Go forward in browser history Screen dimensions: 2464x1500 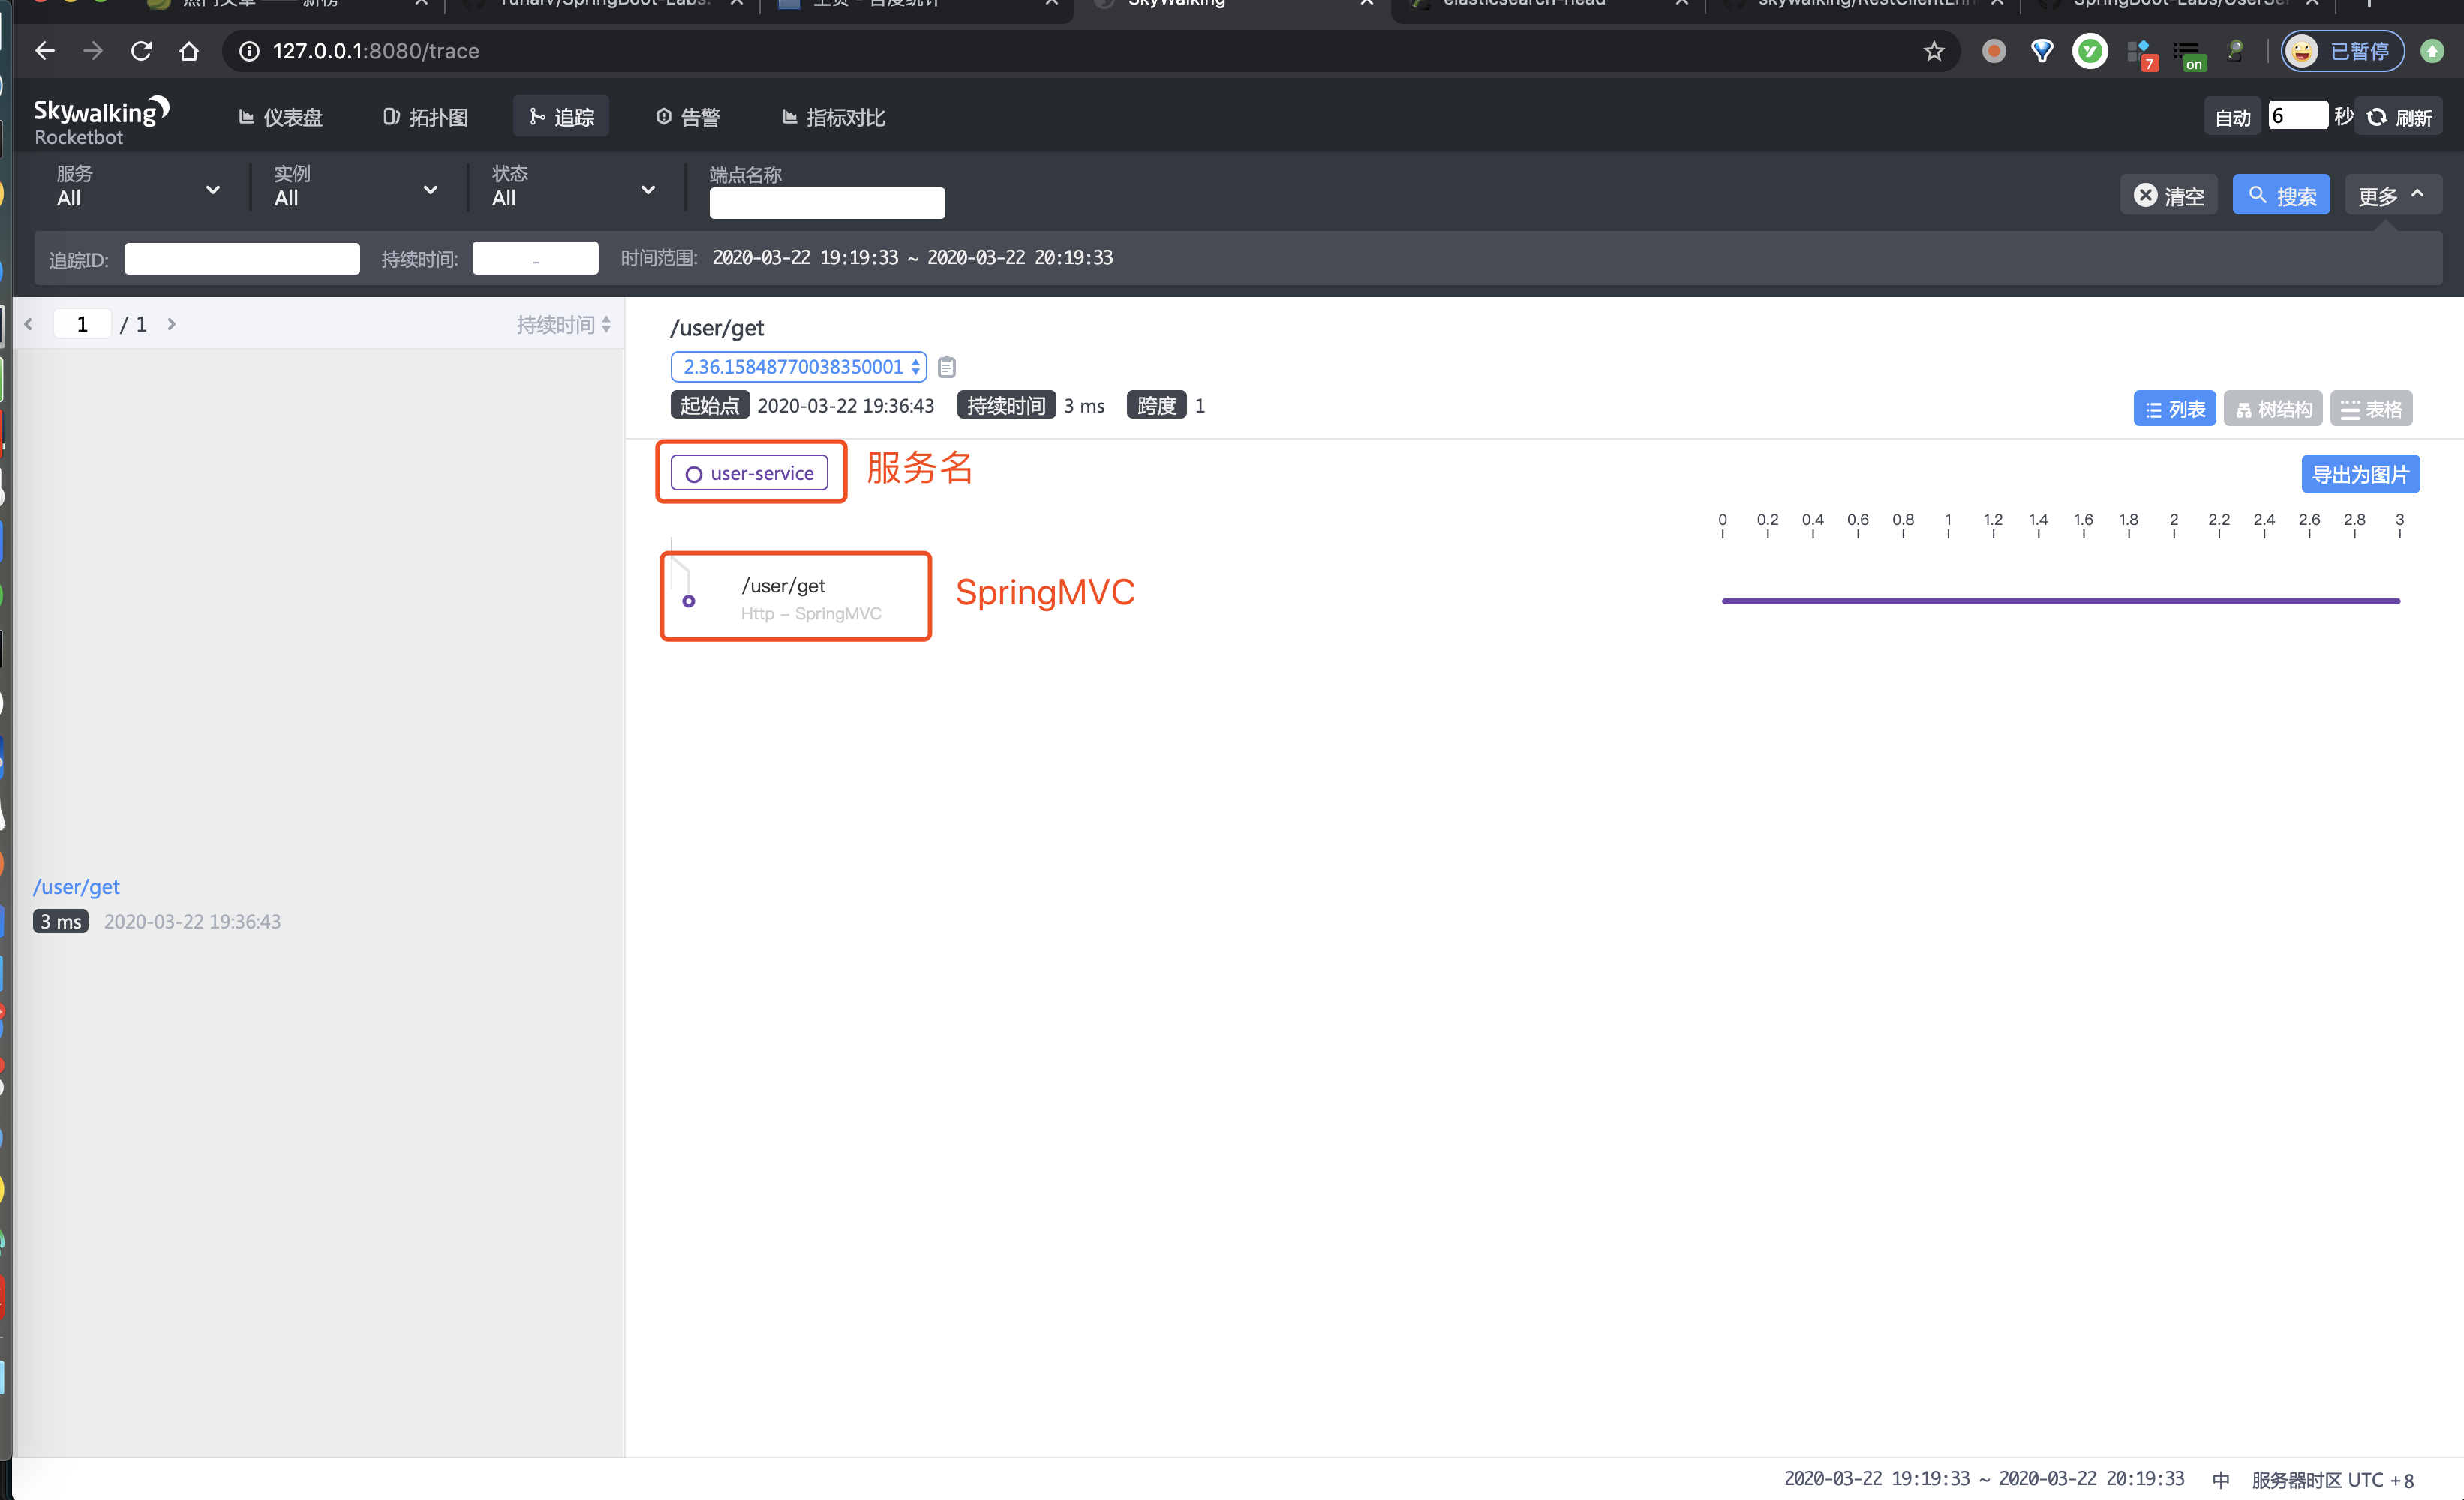tap(92, 51)
